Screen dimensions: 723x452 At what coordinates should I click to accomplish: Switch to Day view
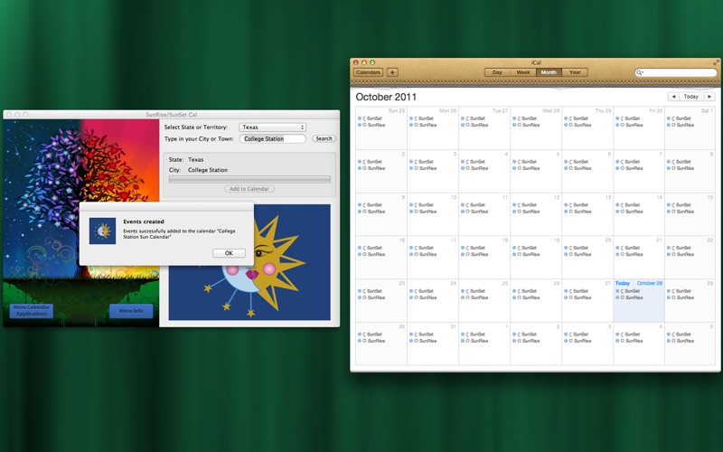(497, 72)
